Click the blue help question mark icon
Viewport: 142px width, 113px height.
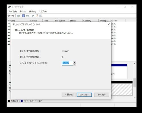coord(23,16)
